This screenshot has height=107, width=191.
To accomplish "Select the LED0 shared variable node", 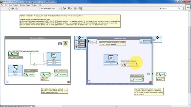I will [x=13, y=54].
